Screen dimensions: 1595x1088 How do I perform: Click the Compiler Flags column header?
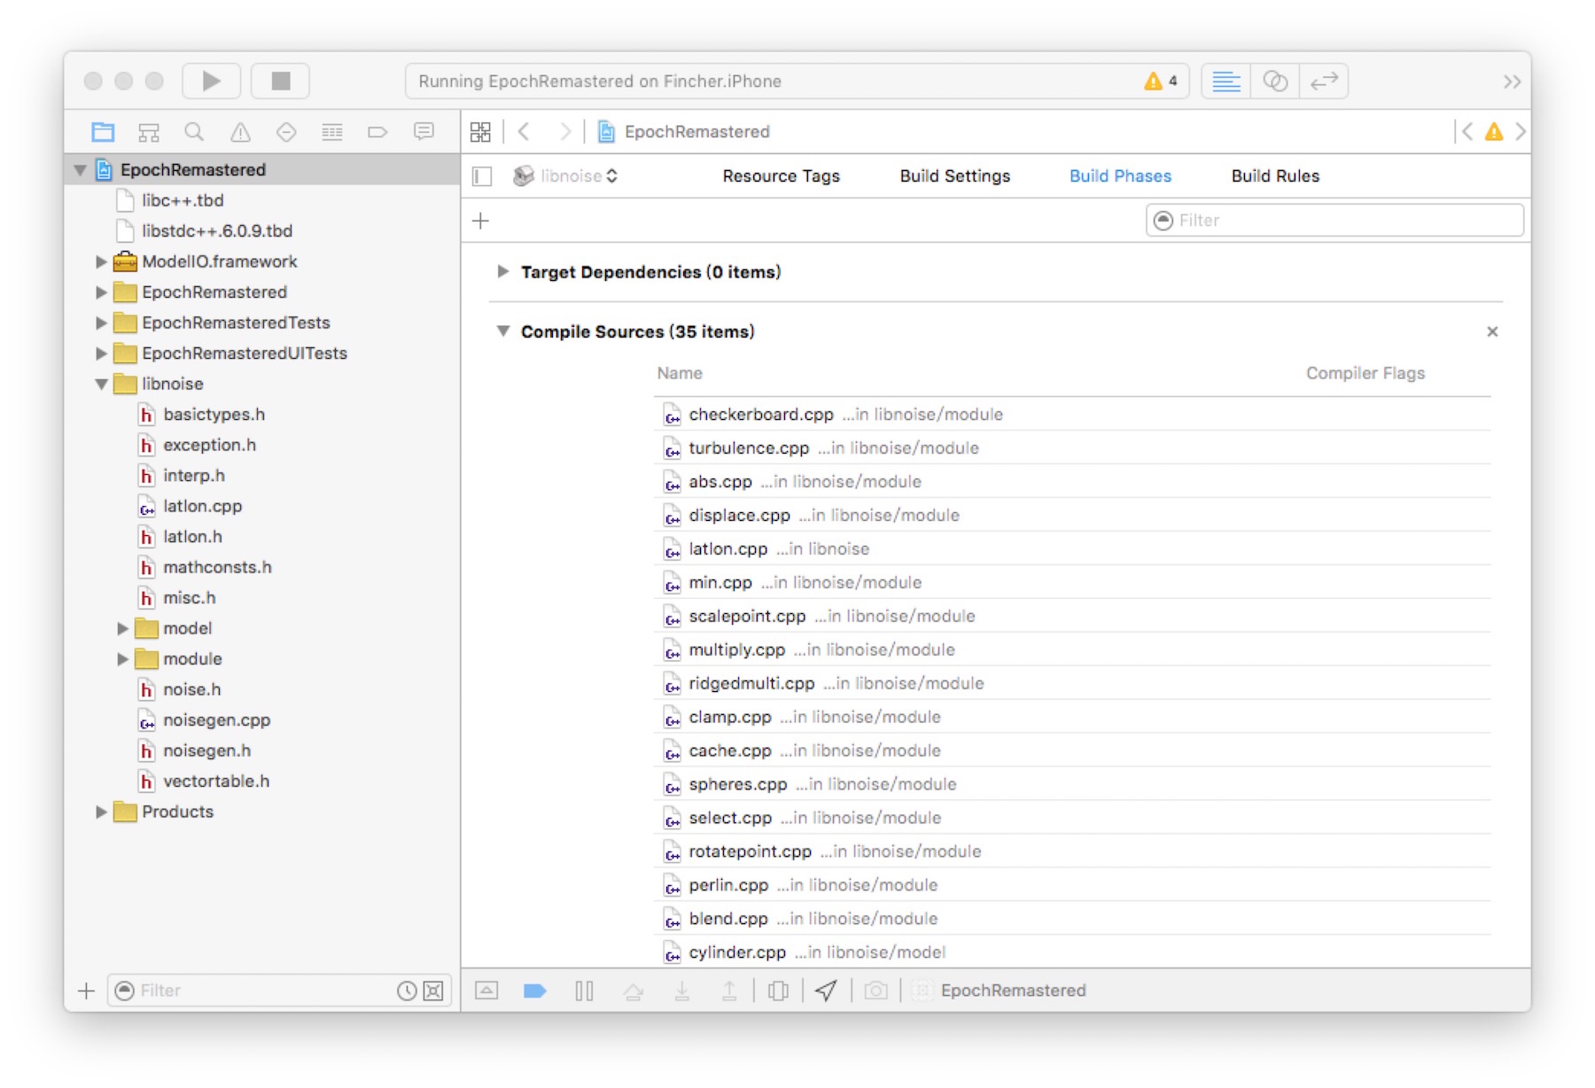(x=1365, y=374)
